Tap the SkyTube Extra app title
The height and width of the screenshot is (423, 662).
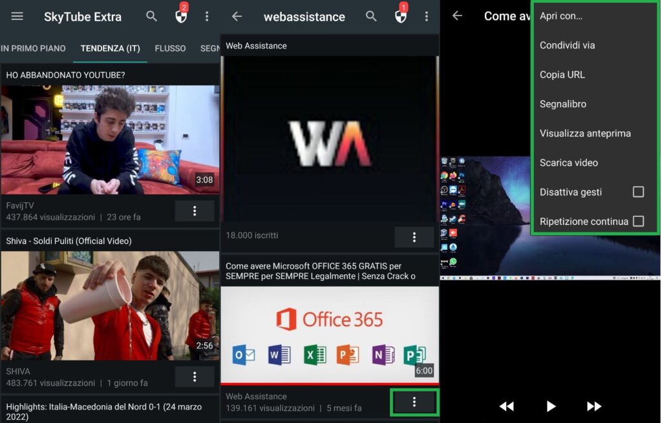pos(83,17)
